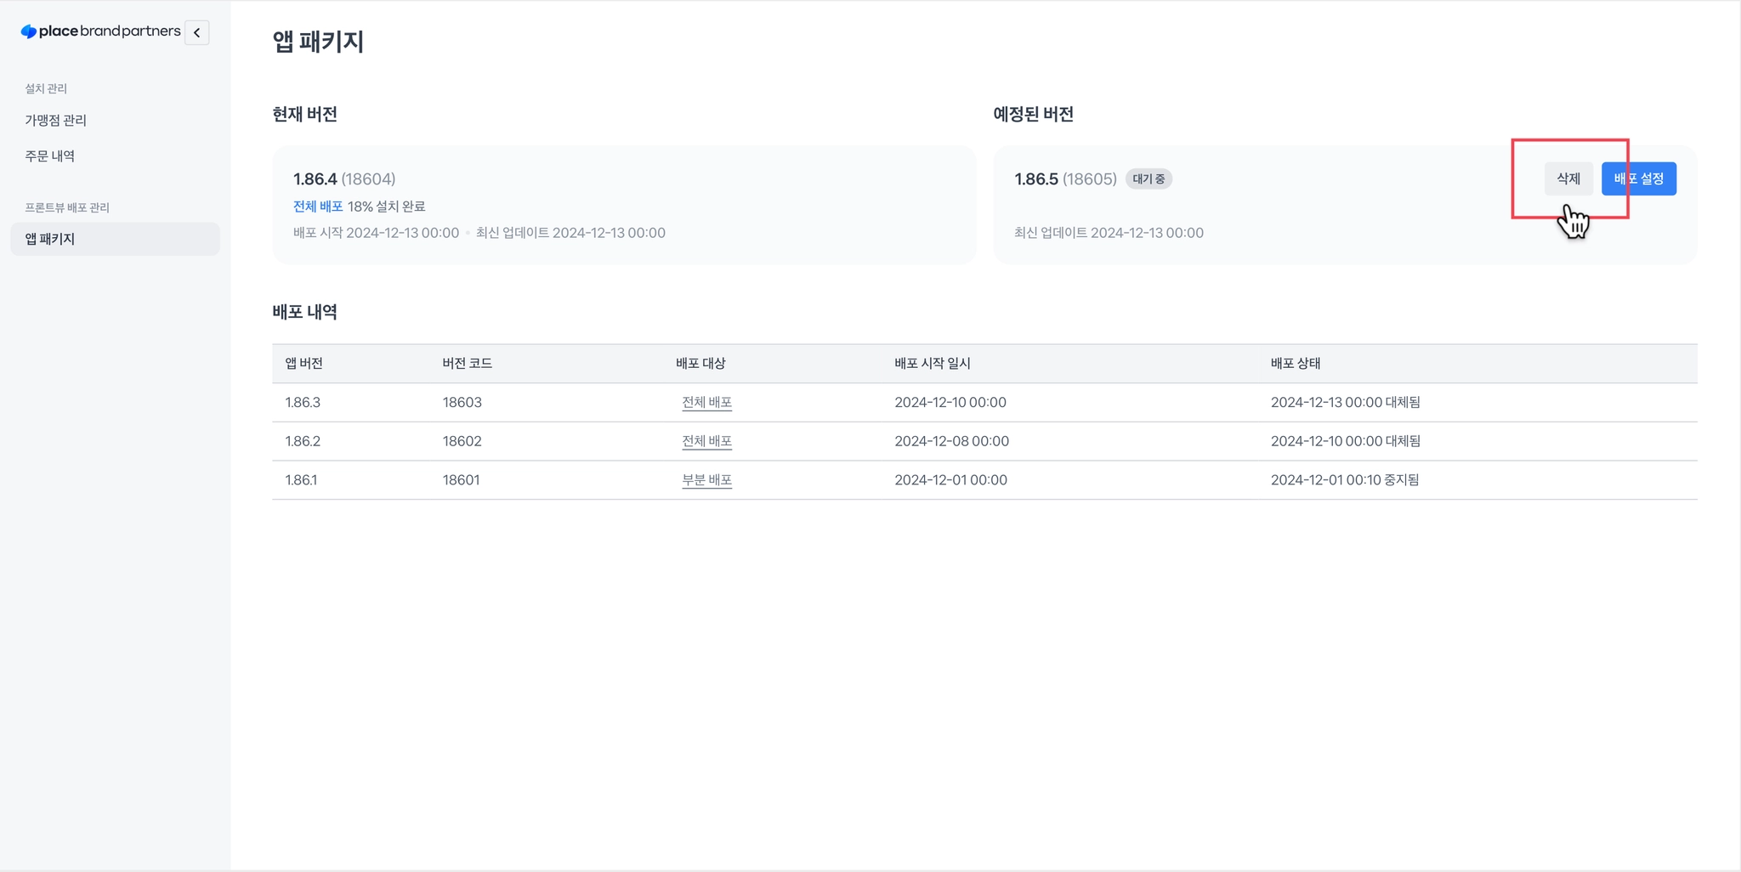Image resolution: width=1741 pixels, height=872 pixels.
Task: Click the 앱 버전 column header
Action: coord(303,364)
